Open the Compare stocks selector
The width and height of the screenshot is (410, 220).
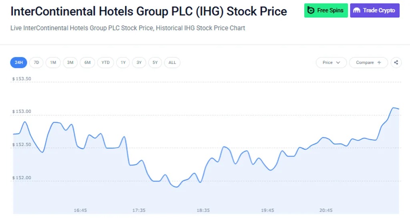[368, 62]
